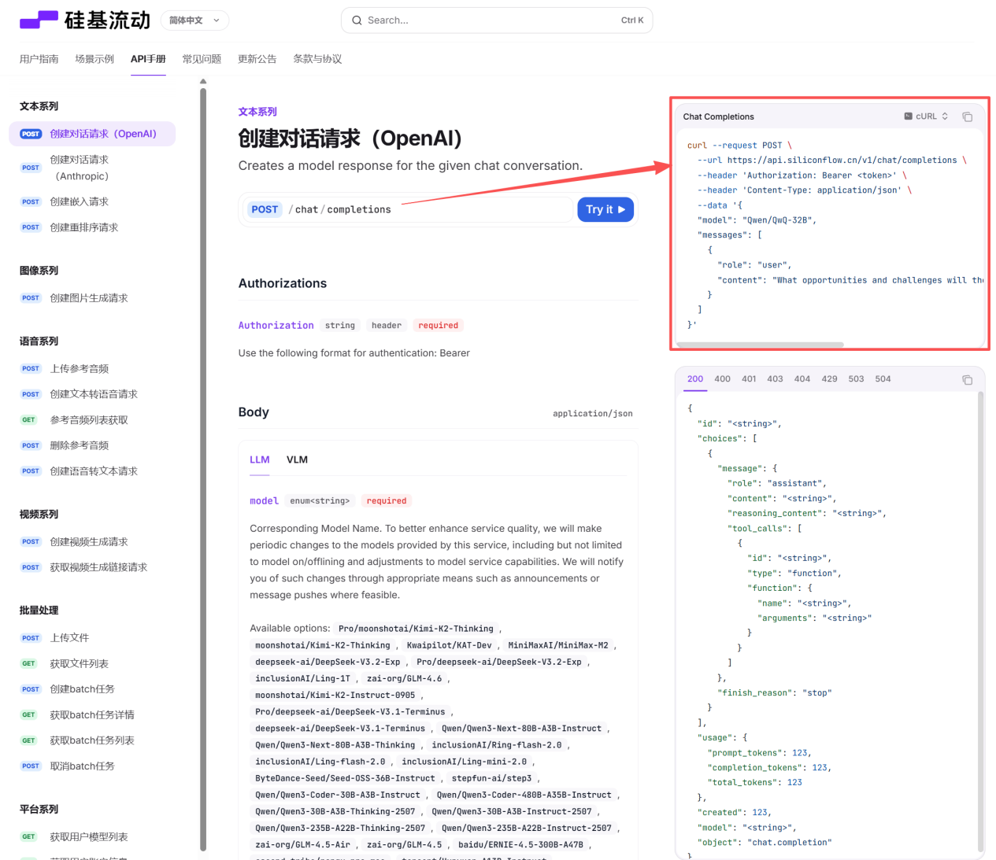
Task: Switch to the LLM body tab
Action: pyautogui.click(x=260, y=460)
